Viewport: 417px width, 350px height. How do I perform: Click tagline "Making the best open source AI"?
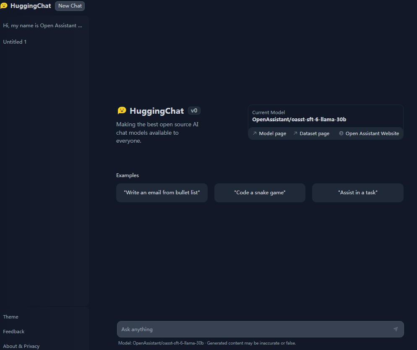point(157,125)
